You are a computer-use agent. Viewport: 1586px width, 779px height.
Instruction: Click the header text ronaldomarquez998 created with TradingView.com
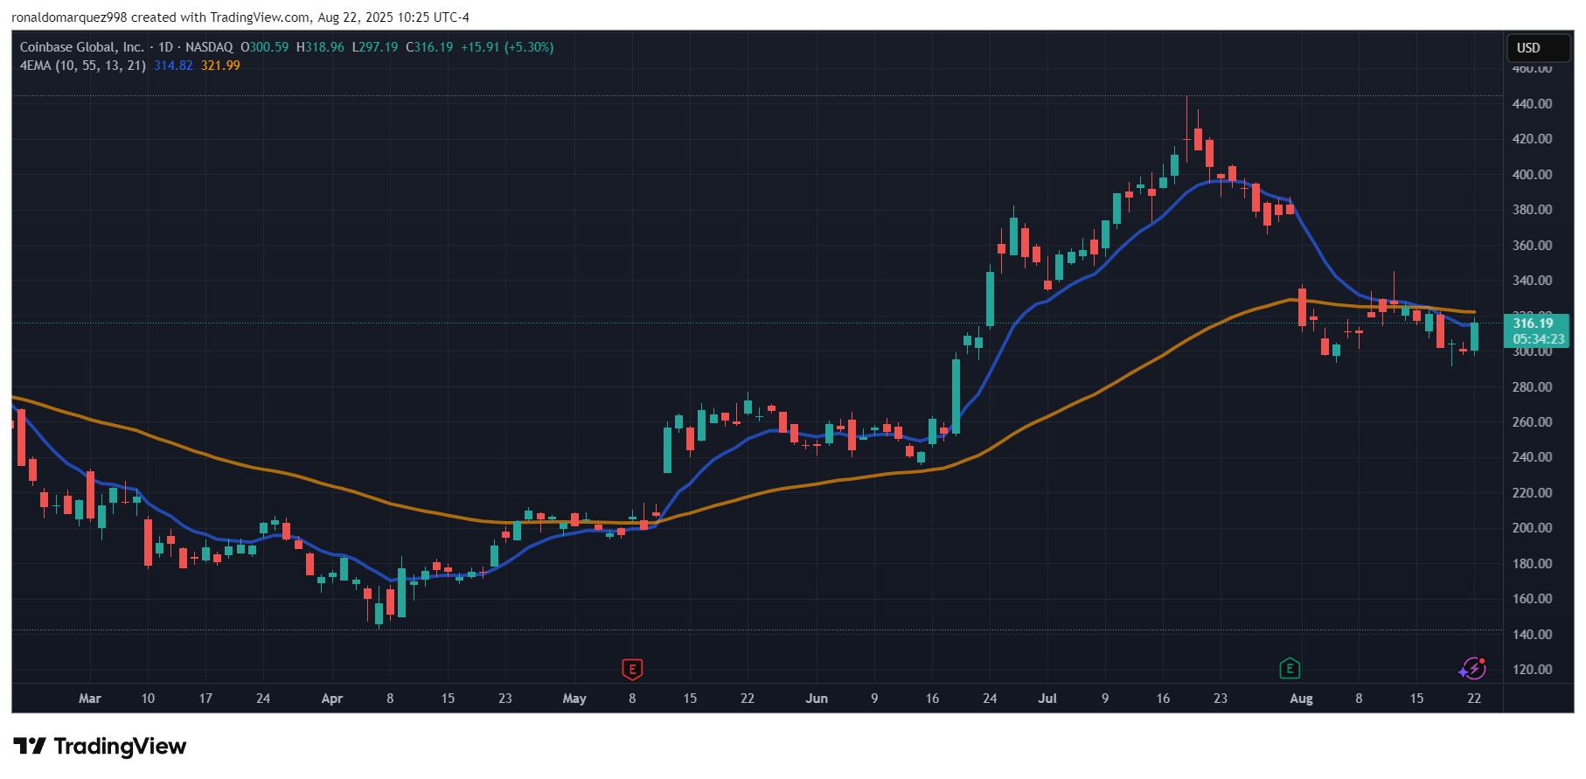[161, 17]
